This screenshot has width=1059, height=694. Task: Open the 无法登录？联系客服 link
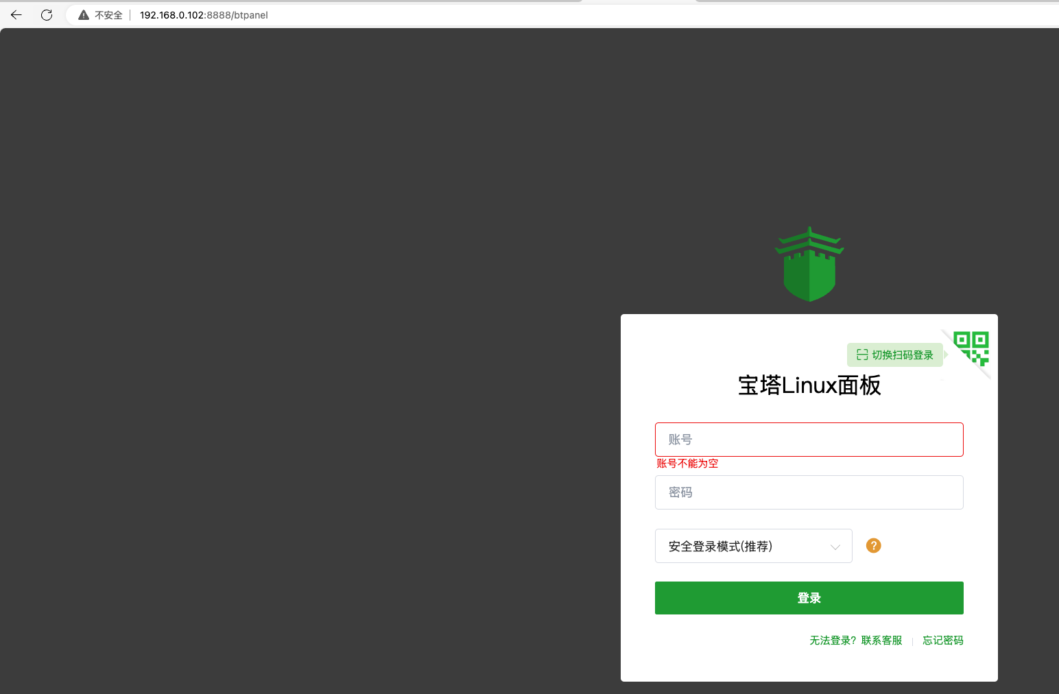click(x=856, y=641)
